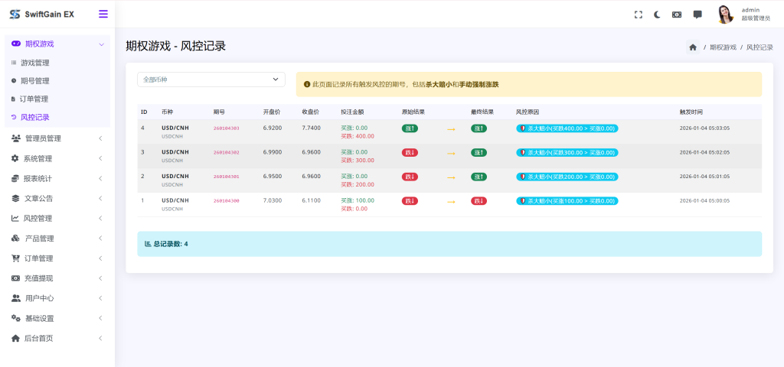Click the admin avatar picture
The image size is (784, 367).
coord(725,15)
